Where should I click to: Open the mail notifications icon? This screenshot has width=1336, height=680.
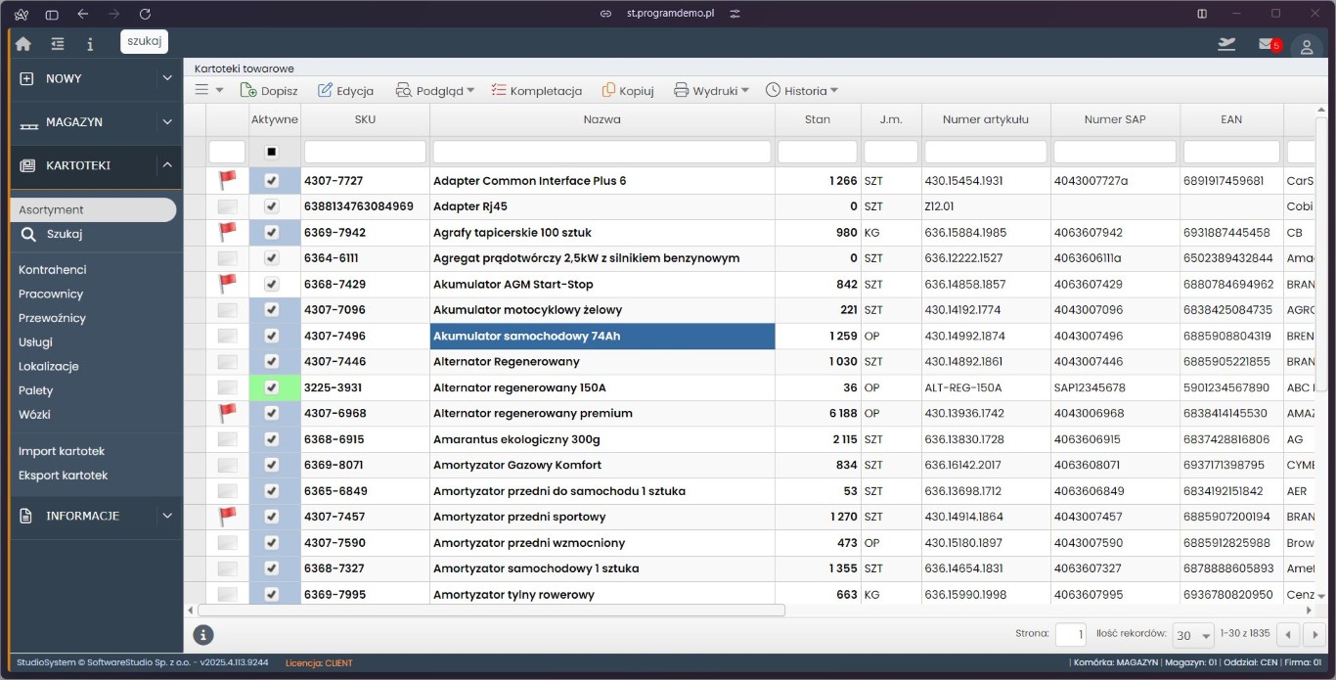pyautogui.click(x=1267, y=44)
